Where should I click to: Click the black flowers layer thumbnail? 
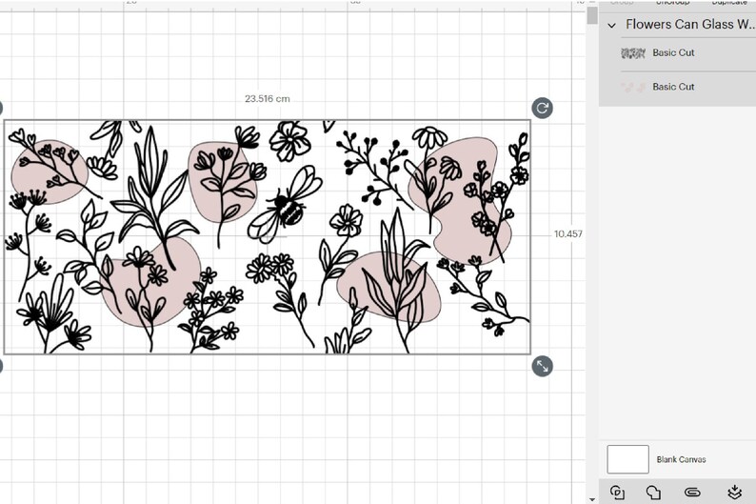tap(632, 53)
